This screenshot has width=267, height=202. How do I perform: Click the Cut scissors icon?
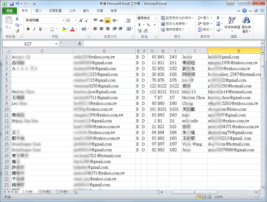(x=17, y=19)
